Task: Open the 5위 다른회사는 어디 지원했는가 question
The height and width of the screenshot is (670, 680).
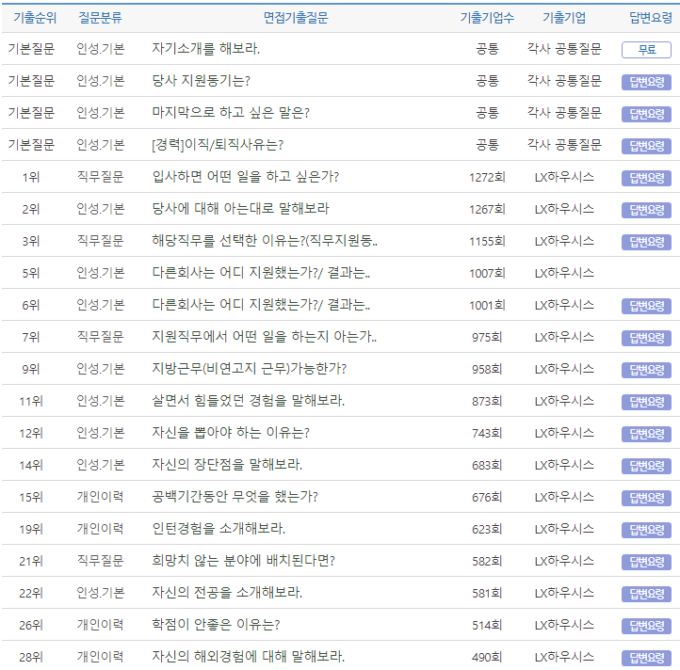Action: coord(261,273)
